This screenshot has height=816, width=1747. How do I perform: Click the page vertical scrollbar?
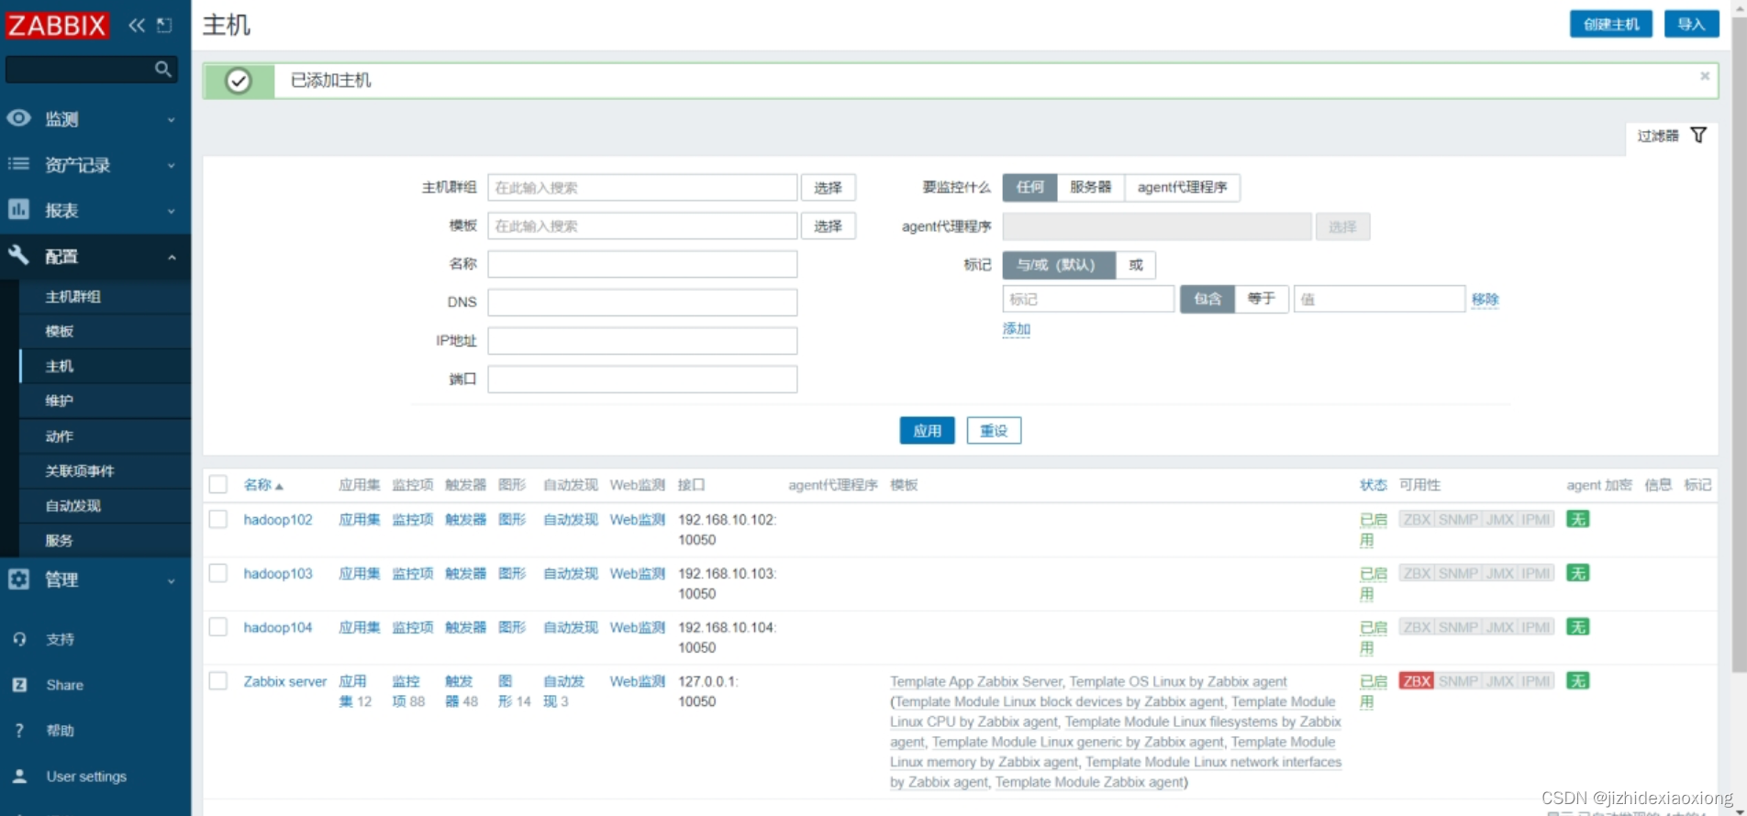(1739, 346)
